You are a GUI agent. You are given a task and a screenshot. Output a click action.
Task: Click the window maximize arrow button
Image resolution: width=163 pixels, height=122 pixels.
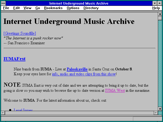(x=160, y=3)
